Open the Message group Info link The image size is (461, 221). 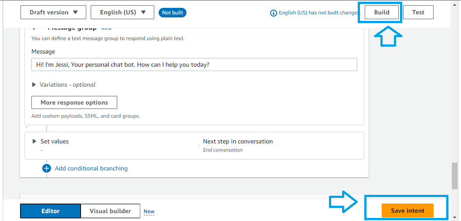[x=106, y=28]
